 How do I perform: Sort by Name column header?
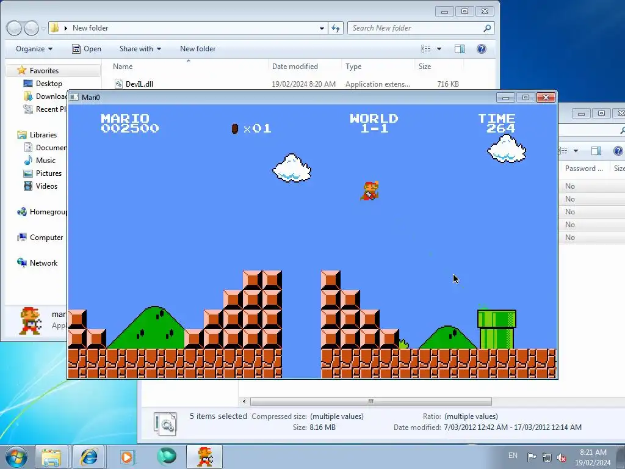coord(123,67)
